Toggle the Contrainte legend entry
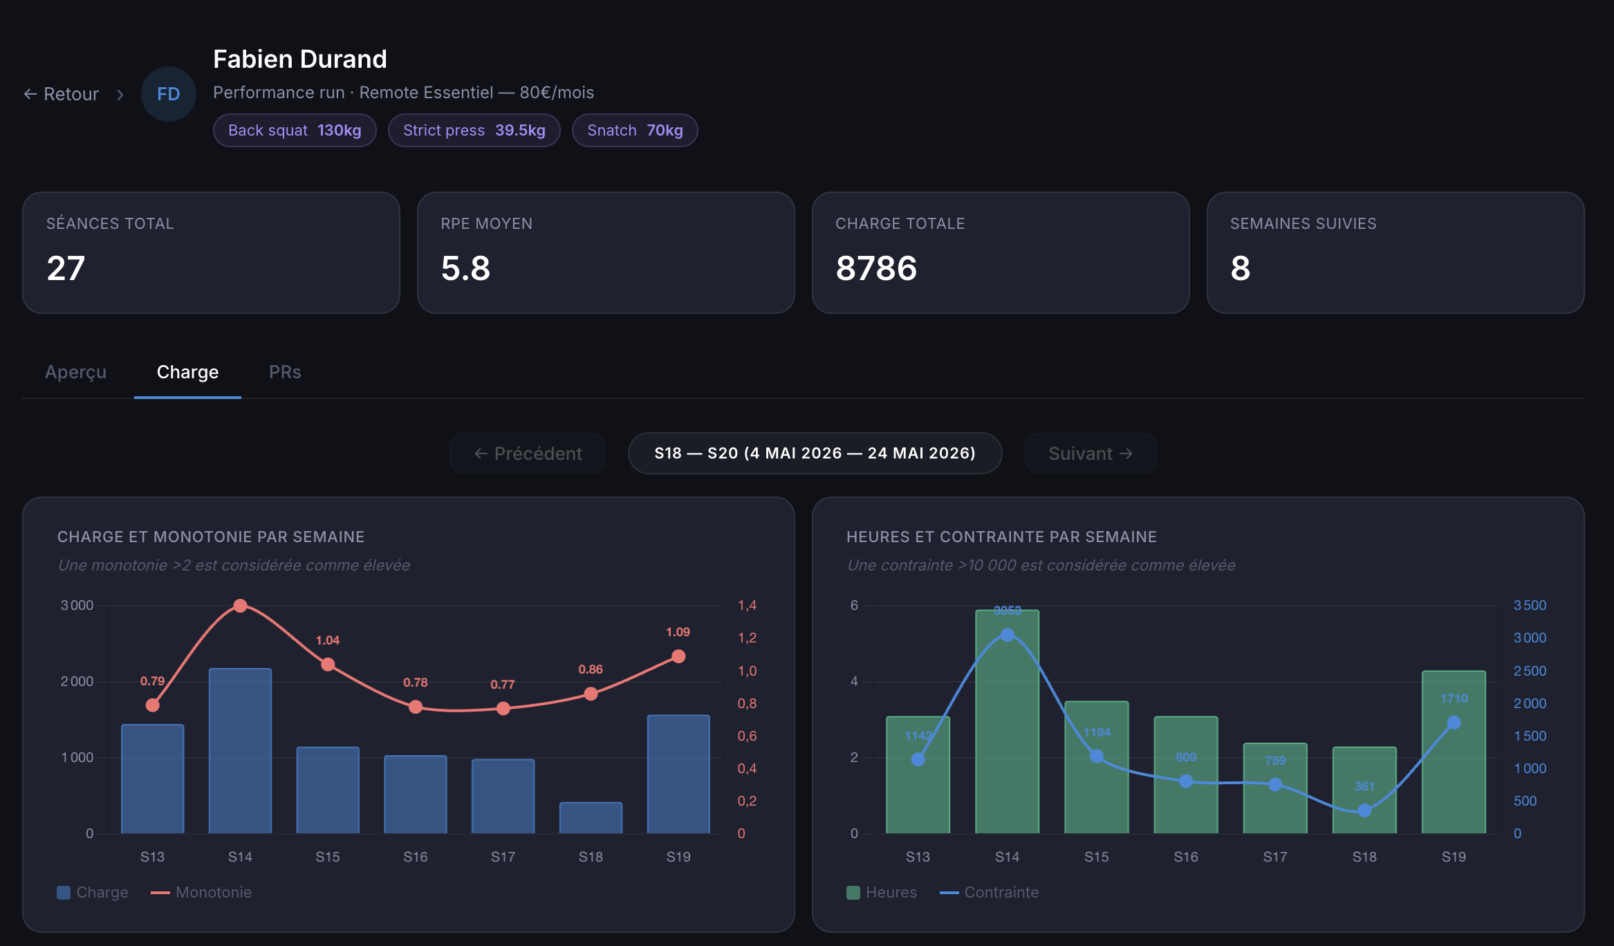Viewport: 1614px width, 946px height. [x=989, y=893]
